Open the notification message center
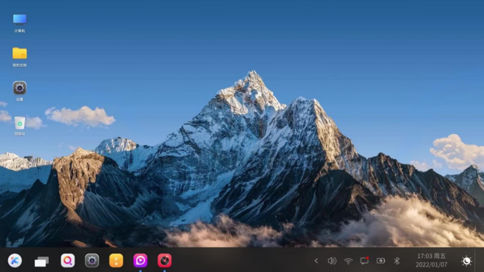The height and width of the screenshot is (272, 484). (x=364, y=261)
